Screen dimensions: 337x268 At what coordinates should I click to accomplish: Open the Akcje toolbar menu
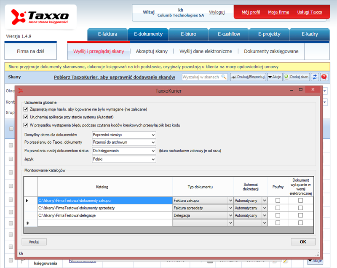(275, 77)
